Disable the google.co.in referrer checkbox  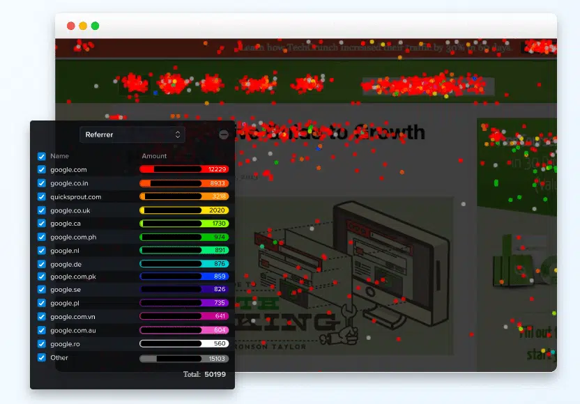[41, 183]
